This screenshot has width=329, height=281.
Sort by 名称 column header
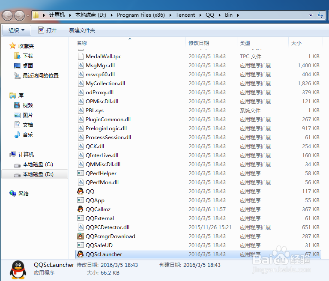pyautogui.click(x=82, y=43)
